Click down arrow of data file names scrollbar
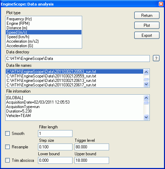This screenshot has height=169, width=165. pyautogui.click(x=146, y=84)
